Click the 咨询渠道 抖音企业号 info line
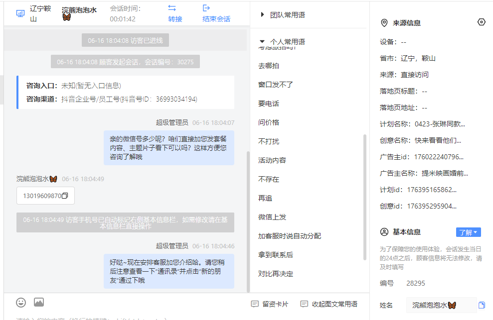The image size is (493, 320). coord(112,99)
